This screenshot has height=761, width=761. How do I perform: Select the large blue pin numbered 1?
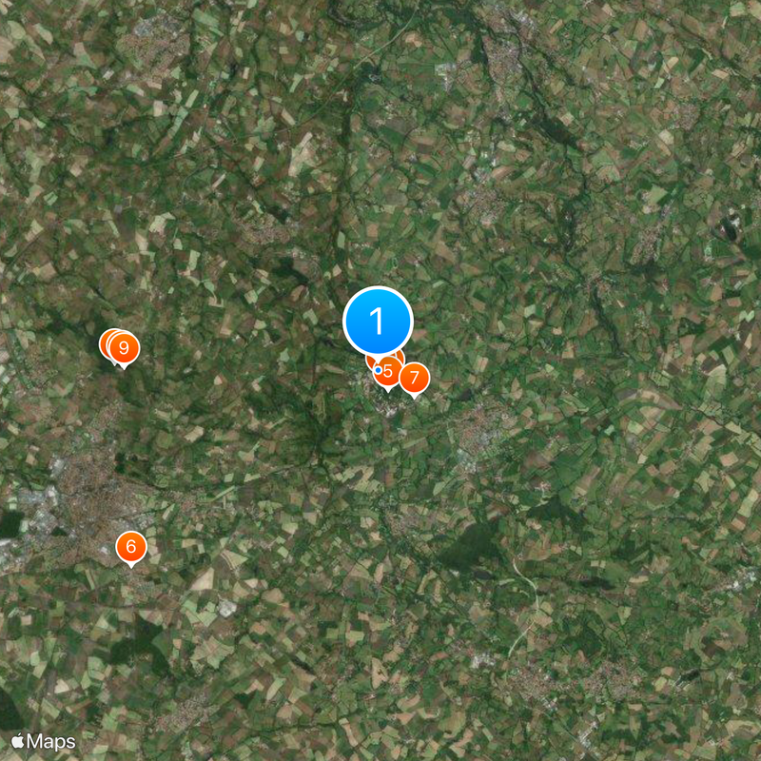tap(378, 321)
